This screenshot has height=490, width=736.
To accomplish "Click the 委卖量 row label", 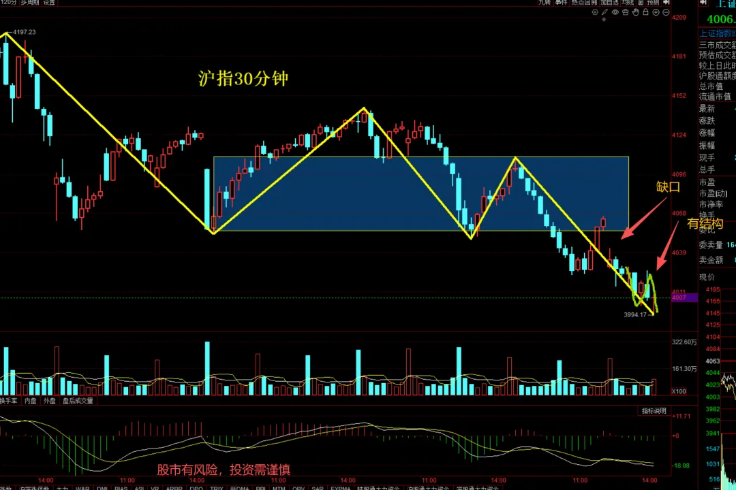I will tap(711, 245).
